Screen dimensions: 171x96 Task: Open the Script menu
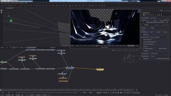click(x=17, y=3)
